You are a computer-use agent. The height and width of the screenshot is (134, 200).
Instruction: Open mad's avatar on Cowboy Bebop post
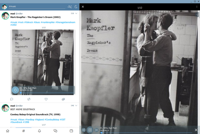coord(5,108)
